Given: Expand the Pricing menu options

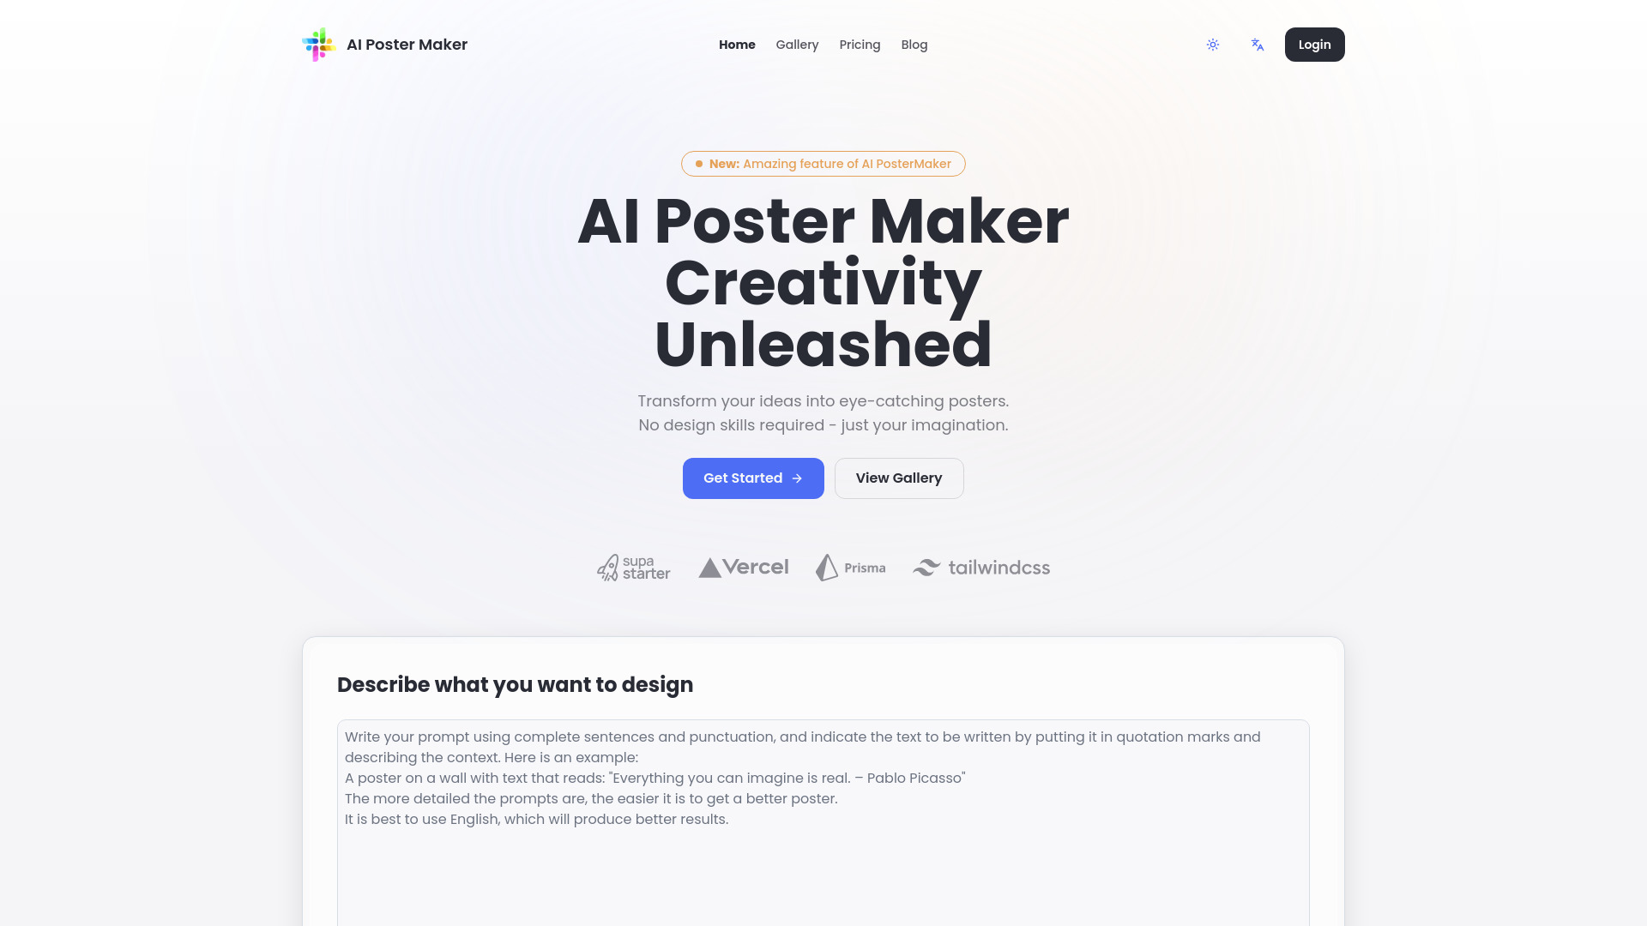Looking at the screenshot, I should click(860, 44).
